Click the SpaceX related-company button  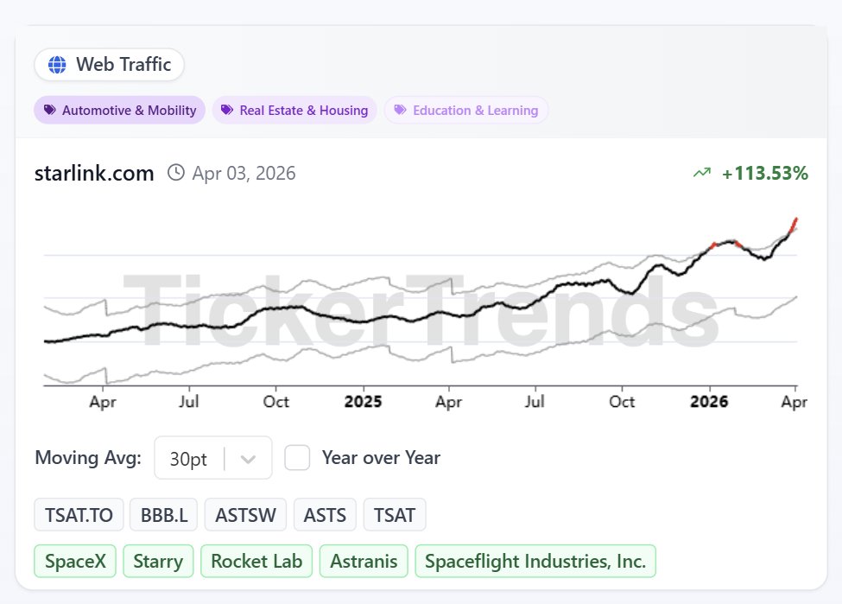click(75, 561)
